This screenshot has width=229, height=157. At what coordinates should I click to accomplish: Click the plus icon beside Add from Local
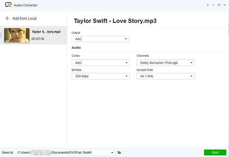coord(7,18)
